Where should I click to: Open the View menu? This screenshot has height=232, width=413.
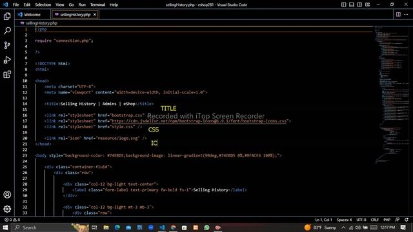tap(60, 5)
